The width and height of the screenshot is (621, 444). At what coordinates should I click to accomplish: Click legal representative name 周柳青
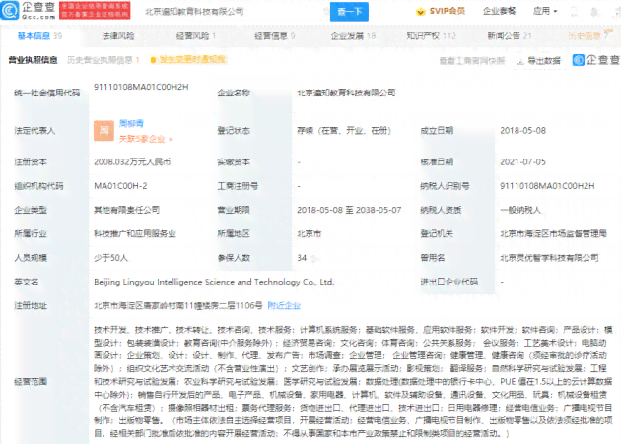click(x=131, y=123)
